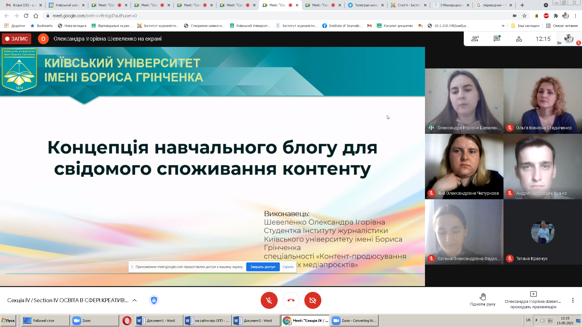Switch to the Телеграм онлайн tab
The image size is (582, 327).
pos(366,5)
